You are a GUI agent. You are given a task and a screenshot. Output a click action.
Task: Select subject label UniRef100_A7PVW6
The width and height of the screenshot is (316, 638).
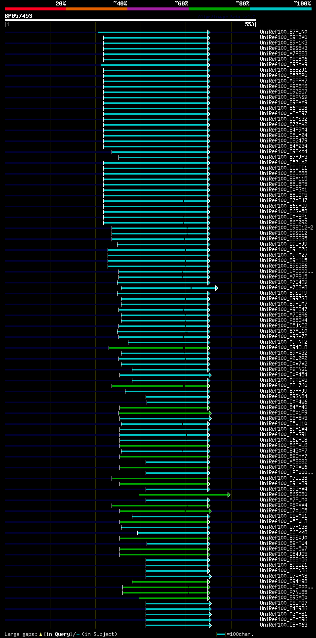pos(283,467)
